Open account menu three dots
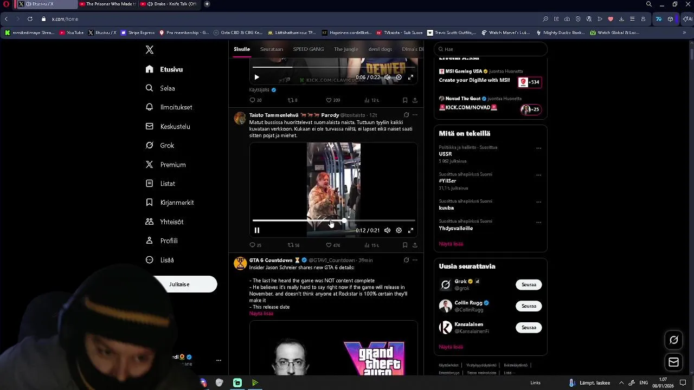This screenshot has width=694, height=390. (219, 360)
